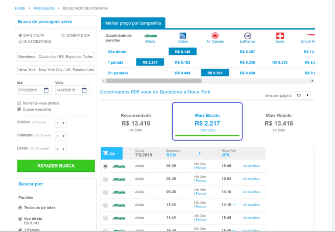The image size is (335, 232).
Task: Enable Somente voos diretos checkbox
Action: point(19,103)
